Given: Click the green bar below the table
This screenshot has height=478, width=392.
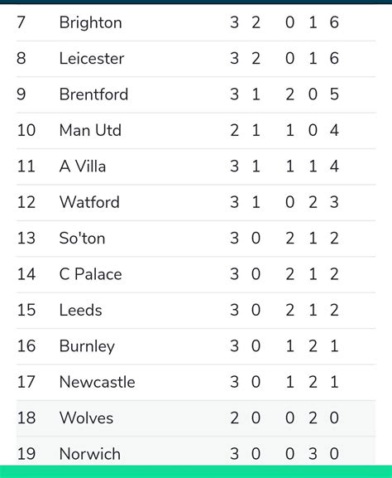Looking at the screenshot, I should click(196, 471).
